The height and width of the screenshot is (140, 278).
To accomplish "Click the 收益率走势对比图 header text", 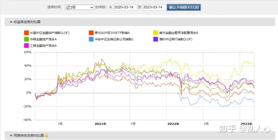I will click(x=27, y=22).
